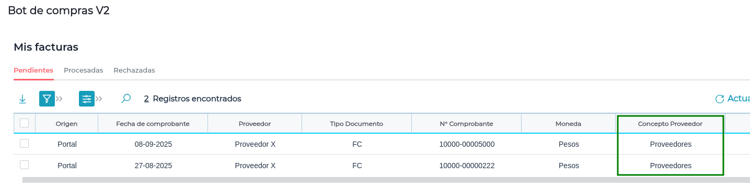Image resolution: width=750 pixels, height=188 pixels.
Task: Expand chevrons next to filter icon
Action: point(60,99)
